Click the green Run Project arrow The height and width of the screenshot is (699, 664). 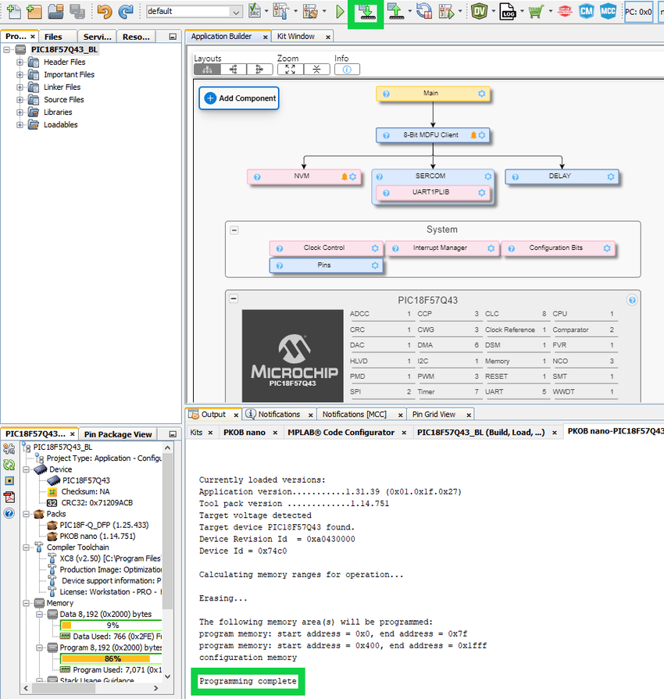(x=340, y=12)
